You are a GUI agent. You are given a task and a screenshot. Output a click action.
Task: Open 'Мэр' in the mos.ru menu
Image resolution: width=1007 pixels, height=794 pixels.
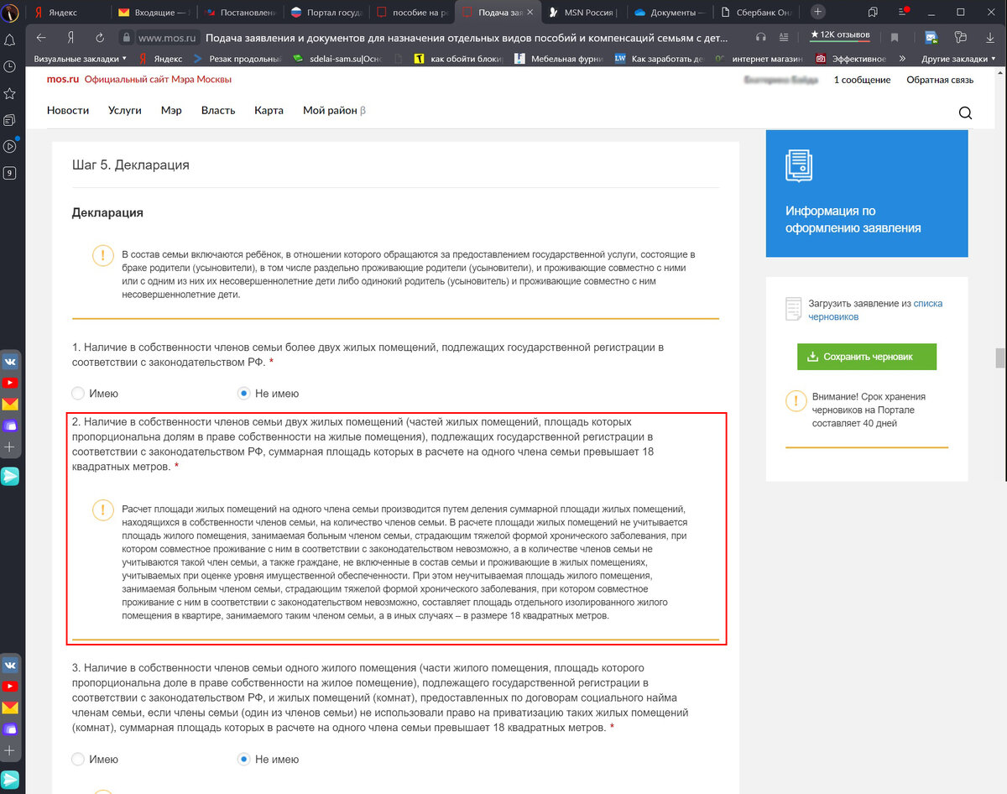pyautogui.click(x=171, y=110)
